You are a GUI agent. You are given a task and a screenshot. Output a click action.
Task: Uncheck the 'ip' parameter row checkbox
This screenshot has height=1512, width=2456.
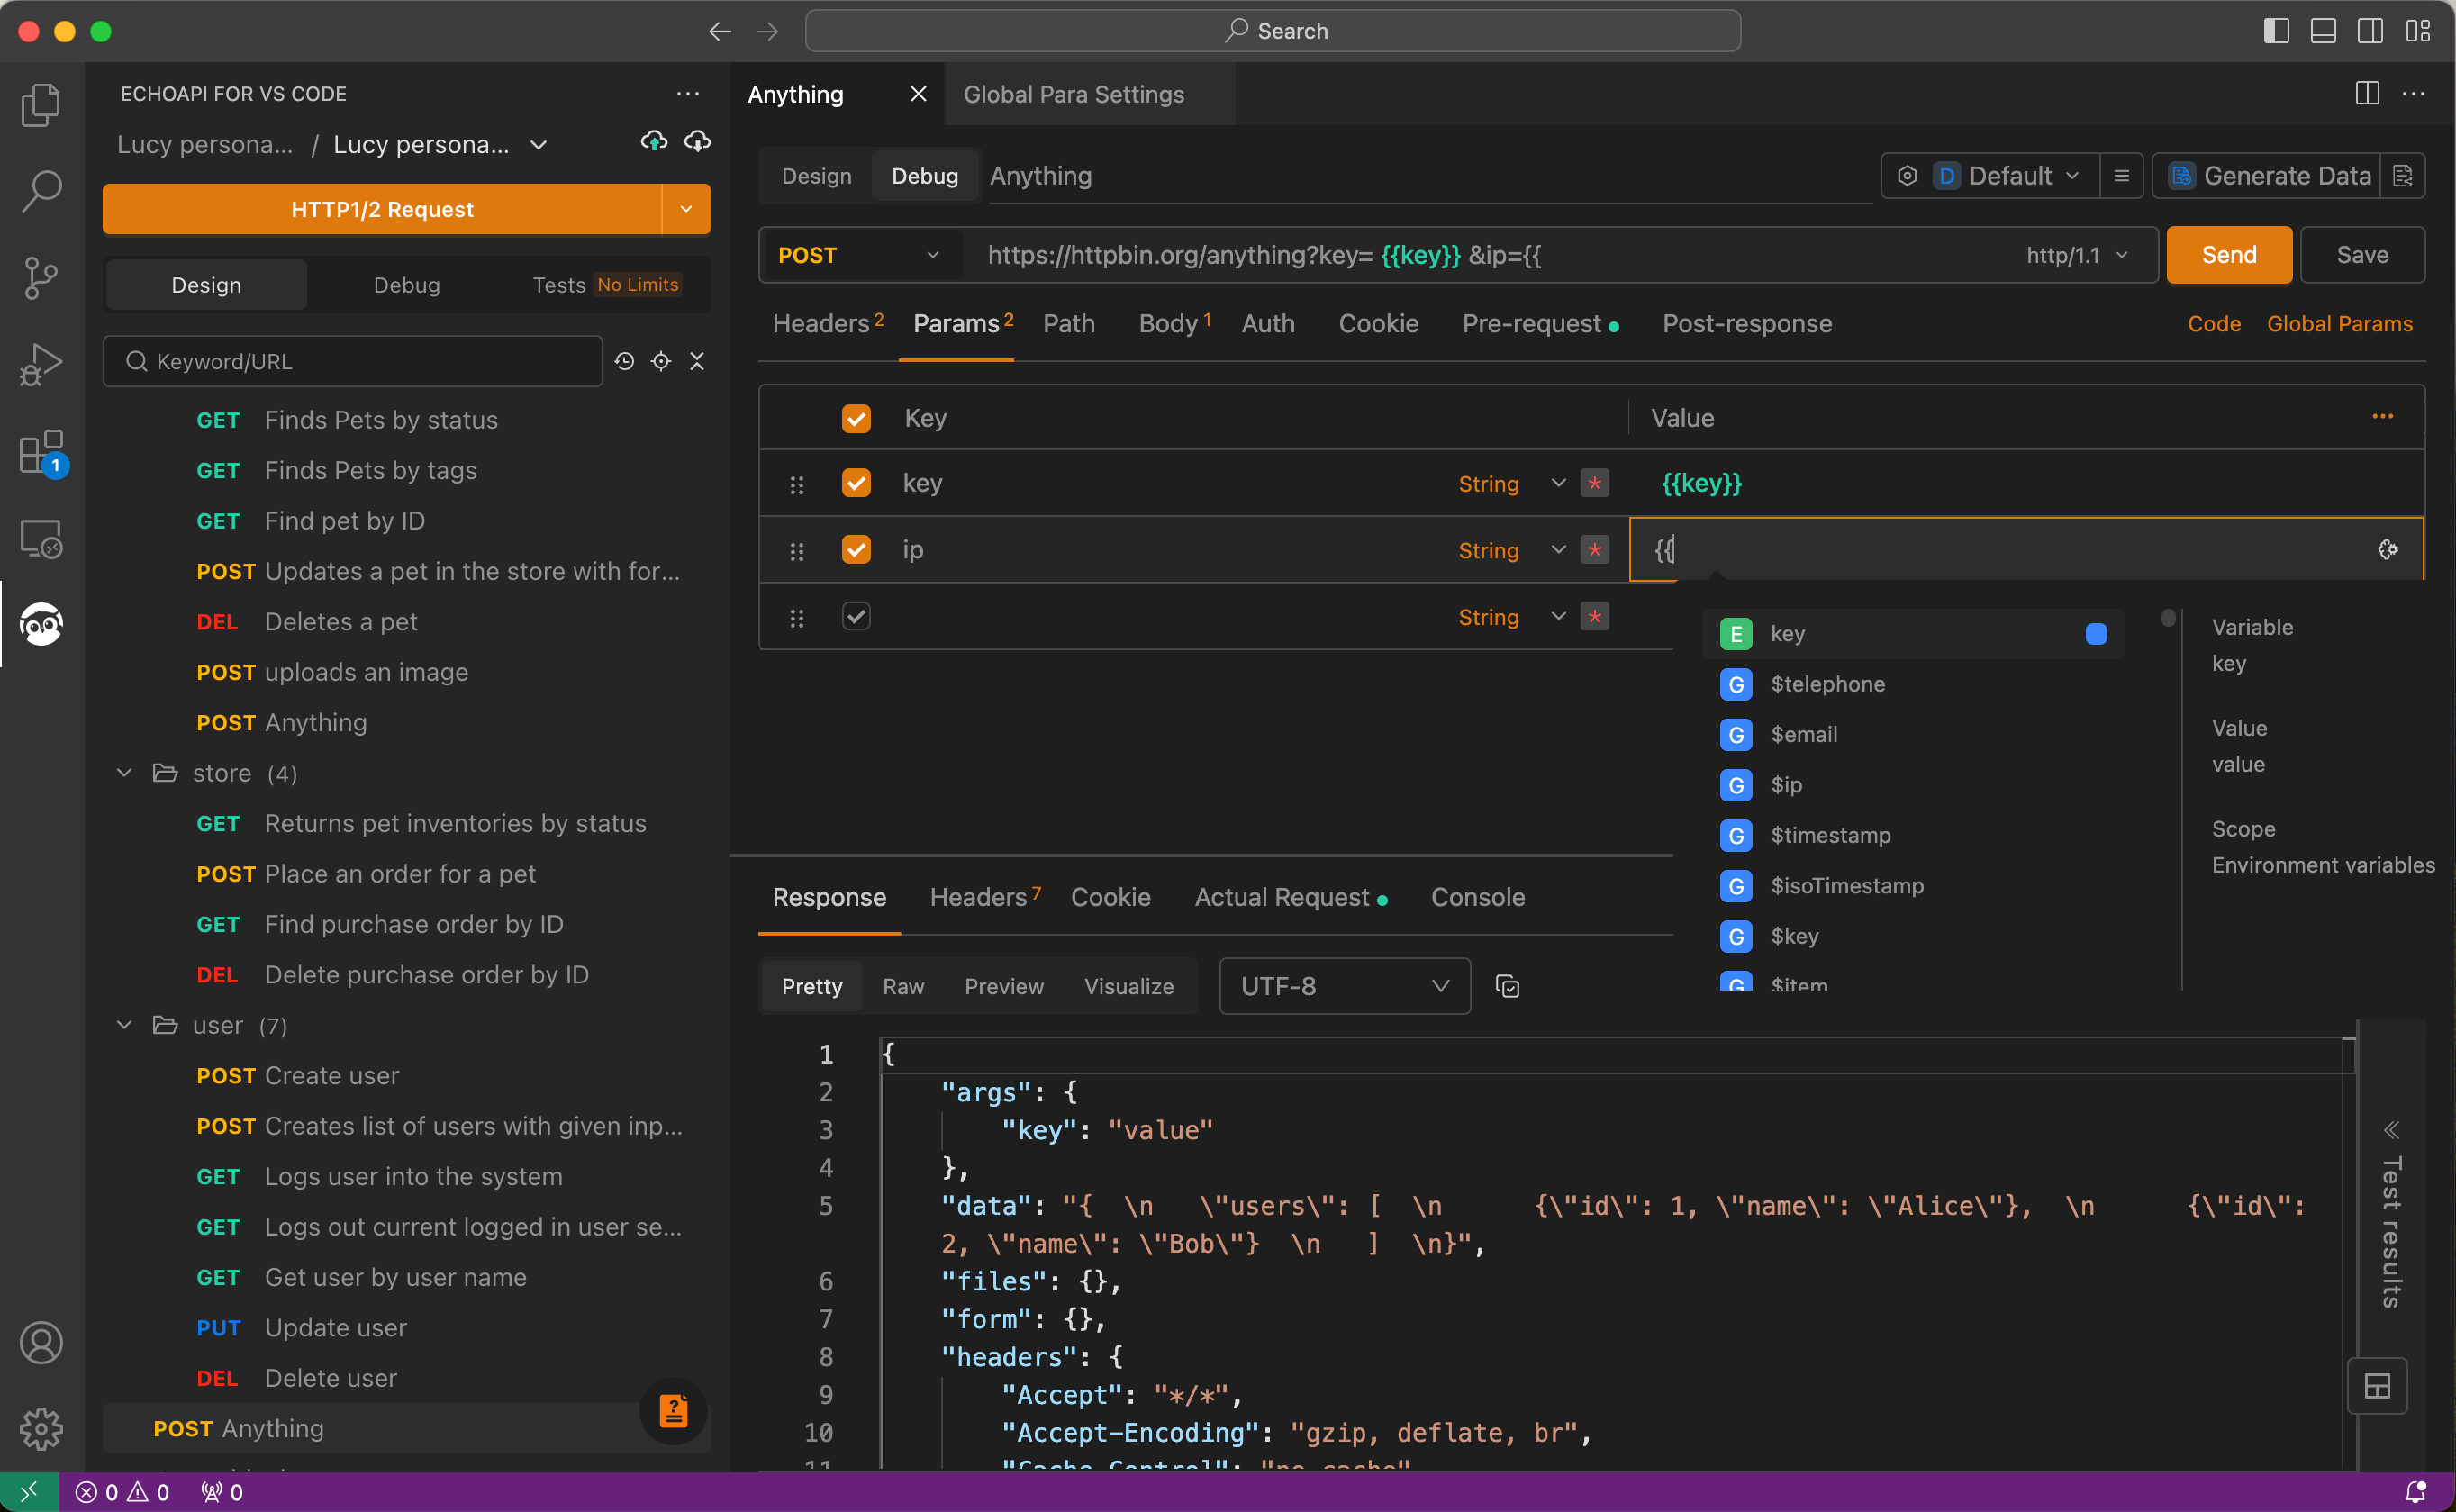(x=856, y=549)
